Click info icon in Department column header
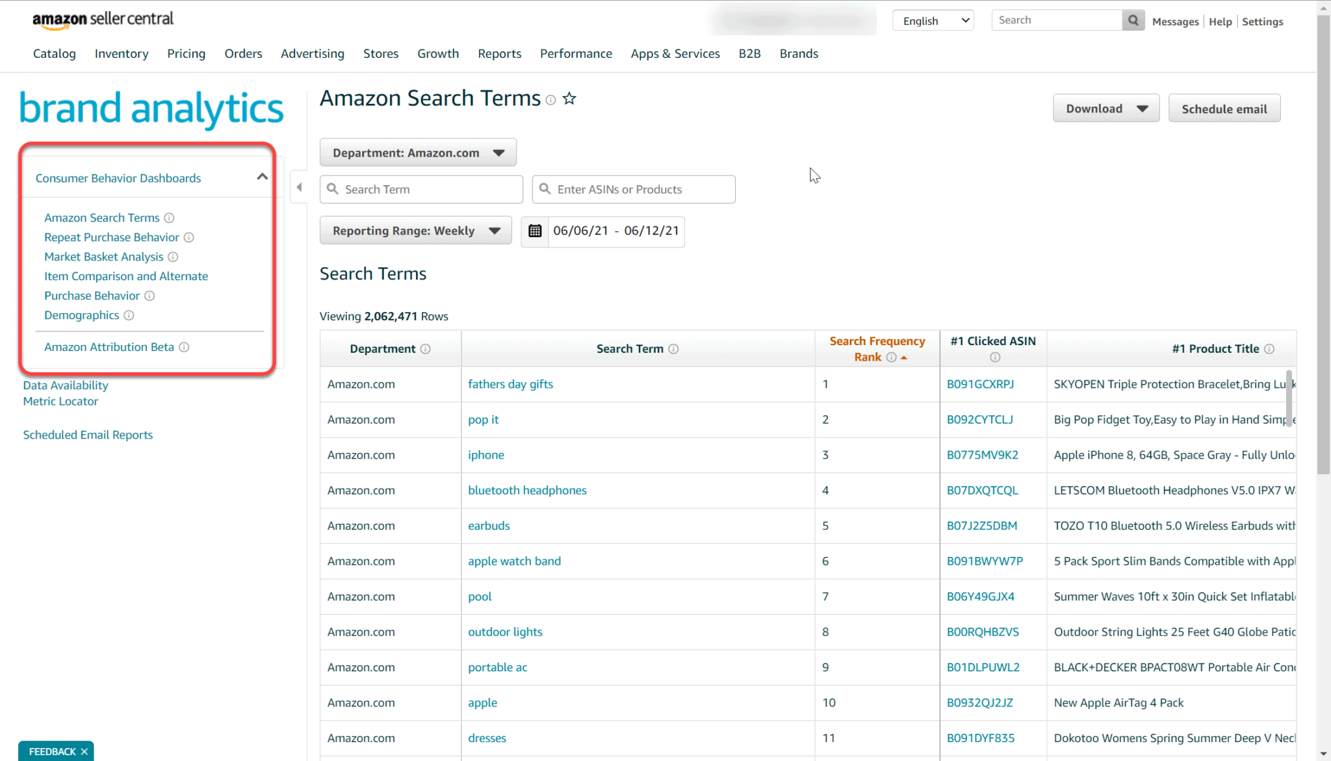This screenshot has height=761, width=1331. (425, 349)
